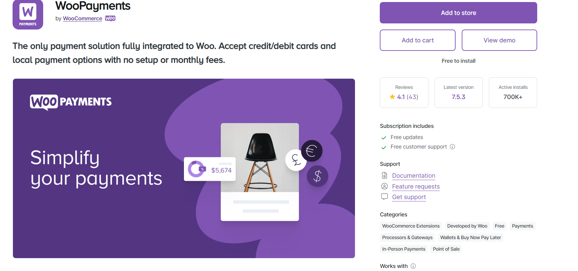Open the Reviews card showing 4.1 rating
This screenshot has width=578, height=271.
(x=404, y=92)
